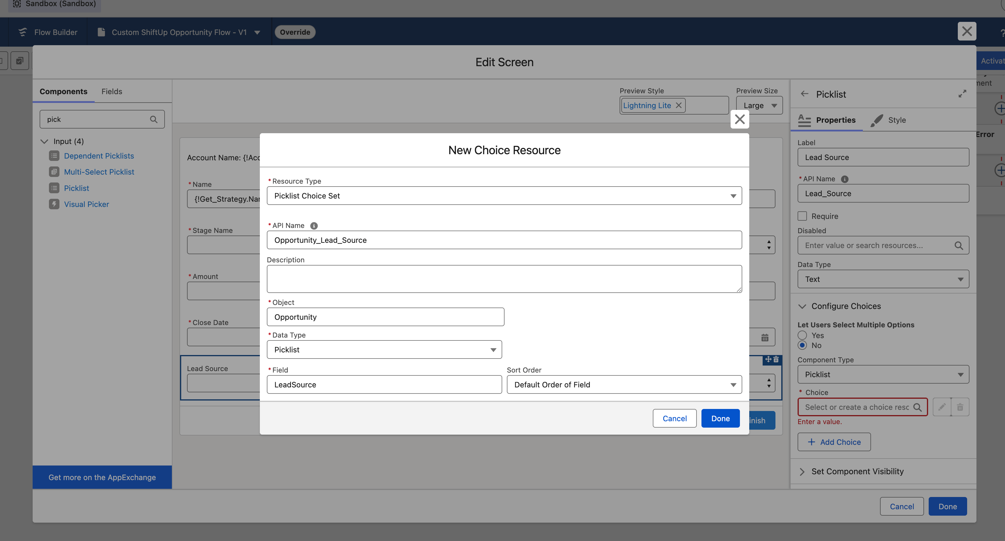This screenshot has width=1005, height=541.
Task: Click the Override badge button
Action: click(295, 32)
